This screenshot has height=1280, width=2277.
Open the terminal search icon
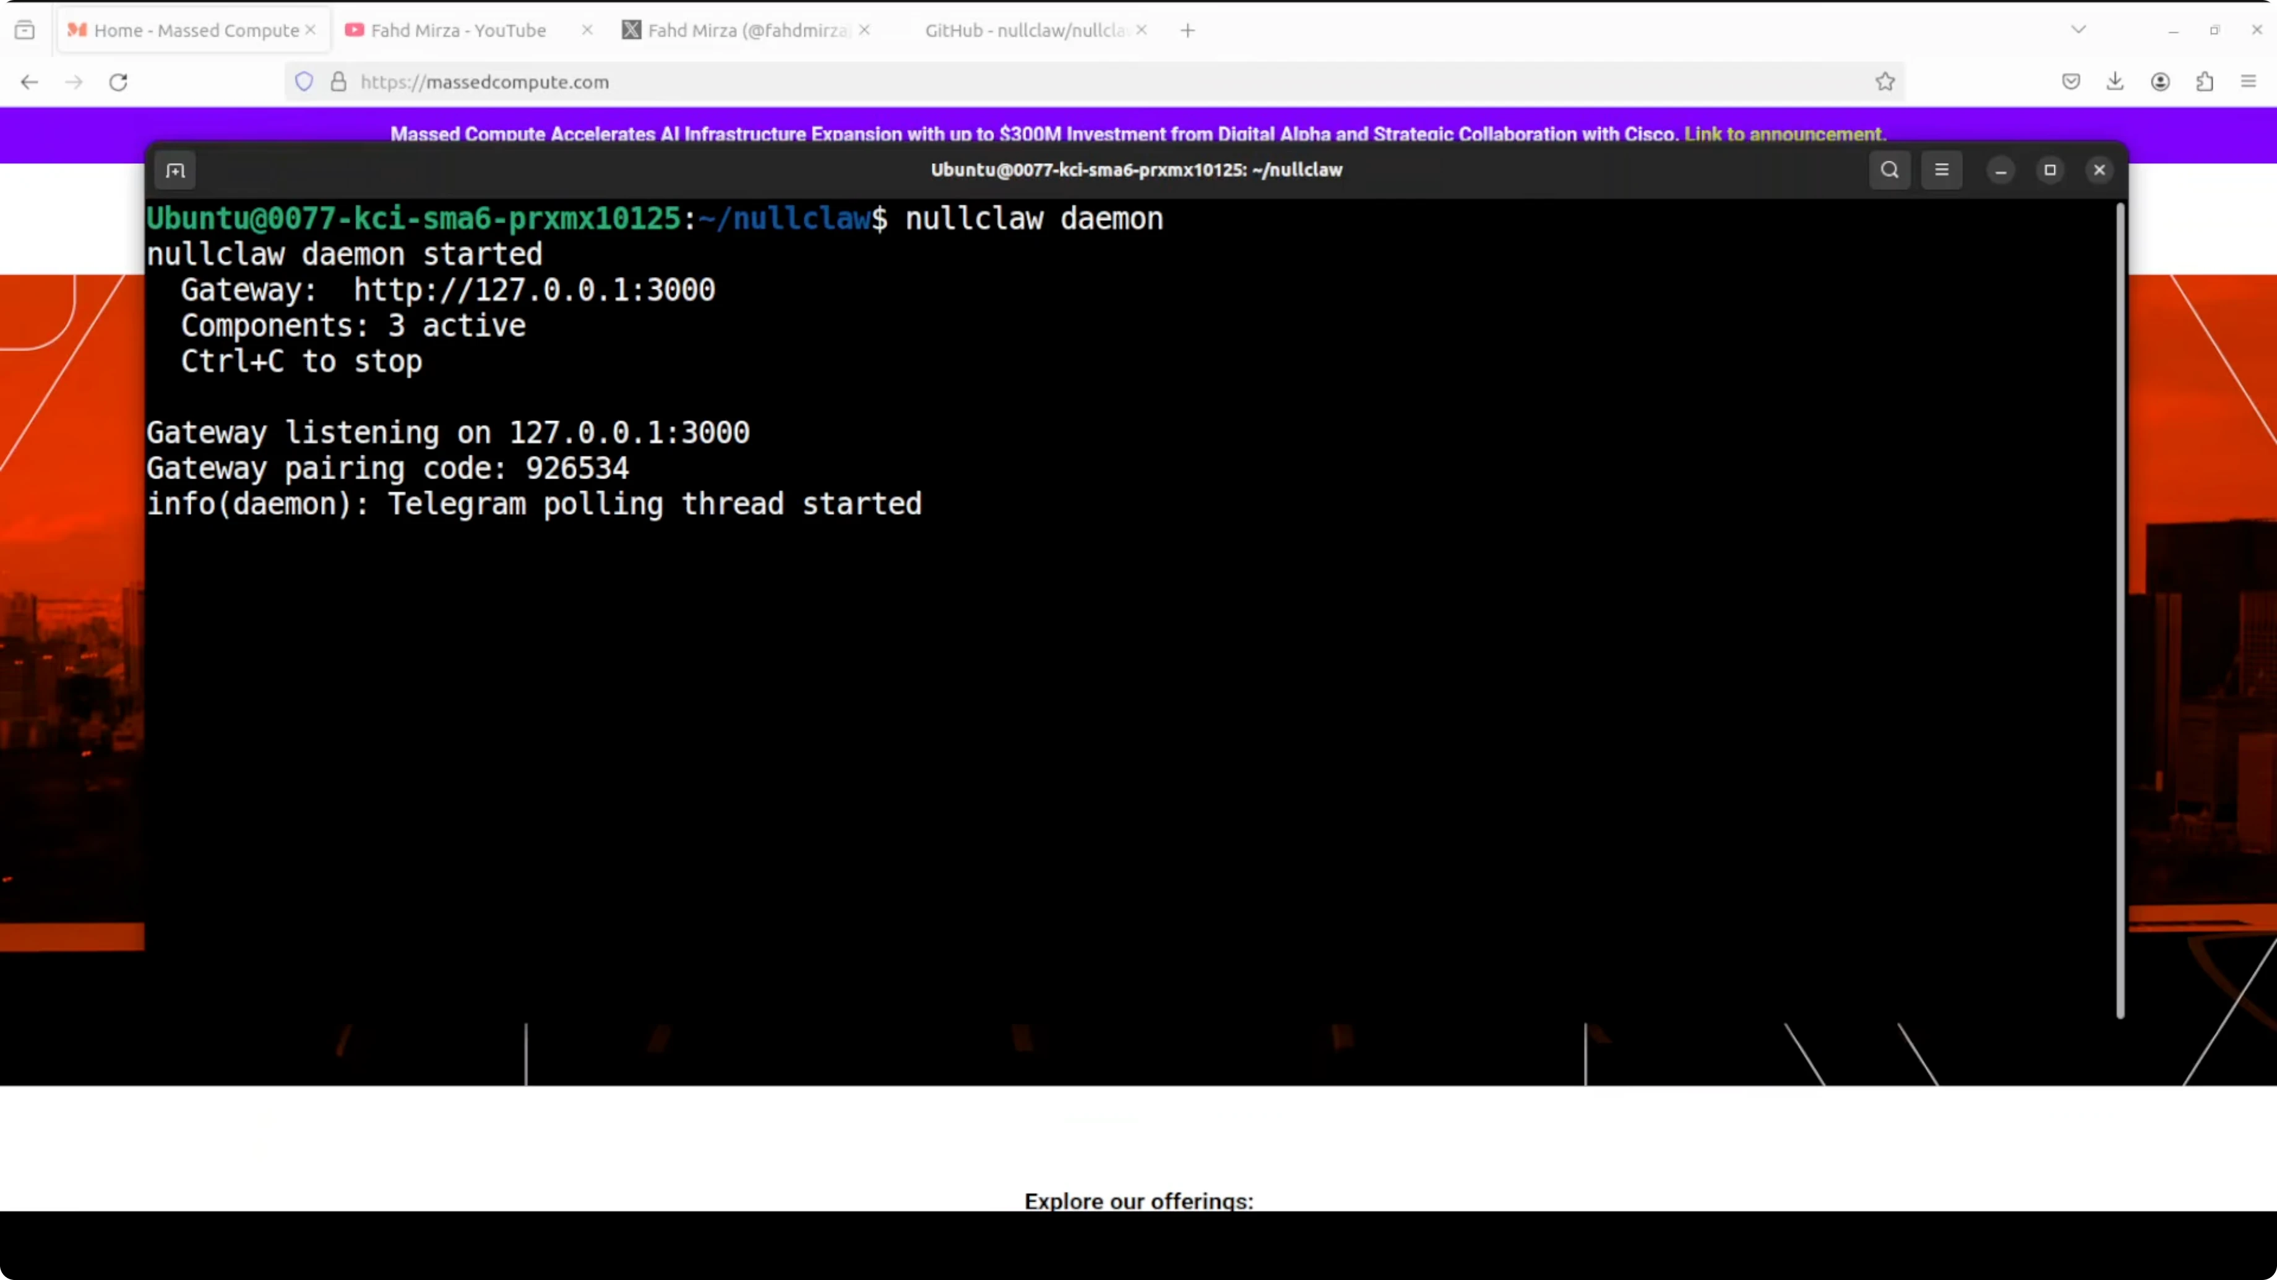[1889, 169]
